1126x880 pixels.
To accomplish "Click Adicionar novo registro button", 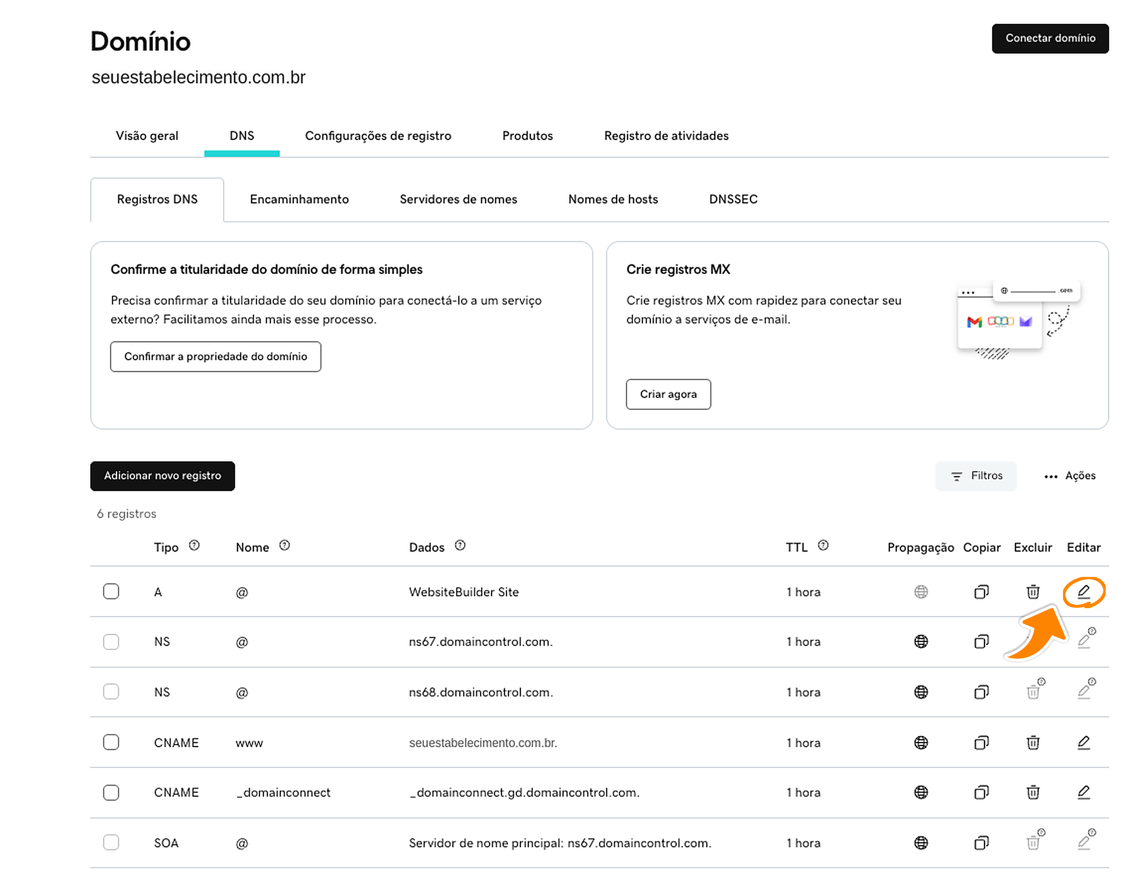I will (162, 476).
